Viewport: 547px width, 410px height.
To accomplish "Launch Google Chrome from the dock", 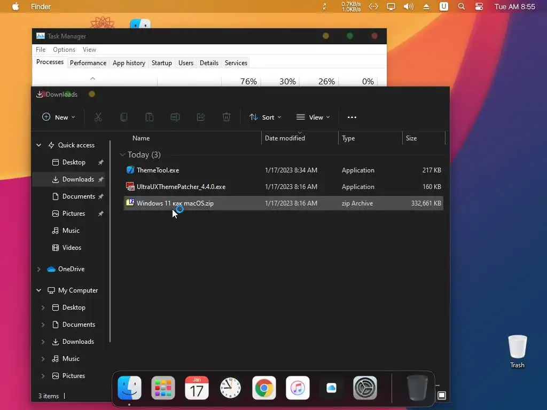I will [264, 388].
